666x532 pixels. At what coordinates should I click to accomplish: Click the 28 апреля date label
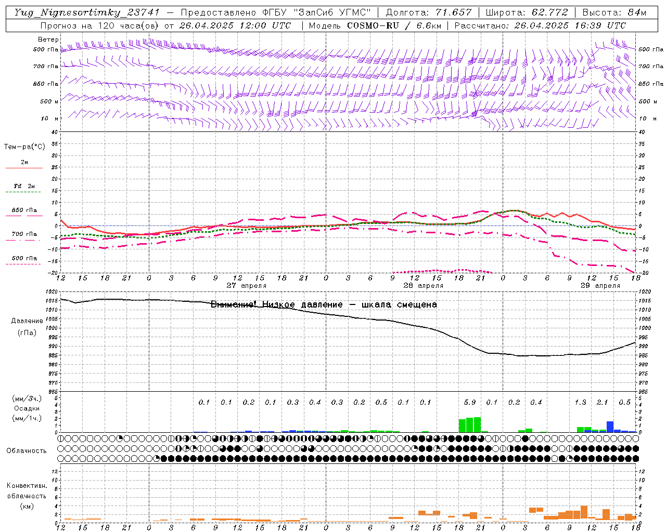pos(424,286)
